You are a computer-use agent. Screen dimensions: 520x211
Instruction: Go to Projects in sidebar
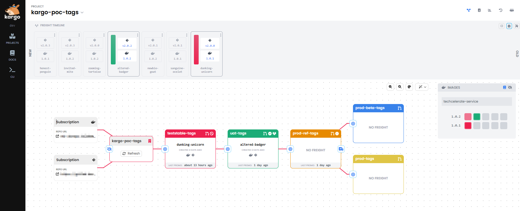pos(12,39)
